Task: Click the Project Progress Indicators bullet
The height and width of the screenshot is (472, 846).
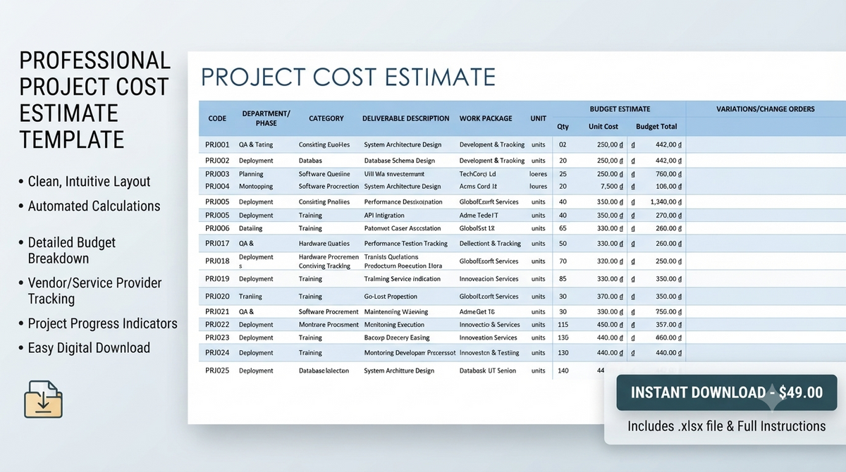Action: 97,323
